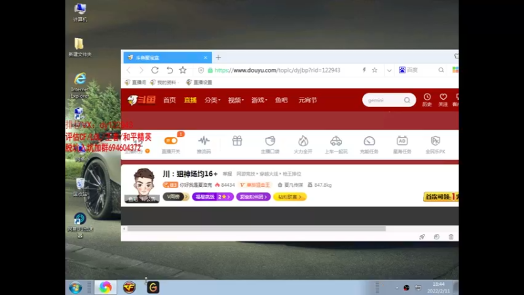Image resolution: width=524 pixels, height=295 pixels.
Task: Switch to the 斗鱼聚宝盆 browser tab
Action: tap(168, 58)
